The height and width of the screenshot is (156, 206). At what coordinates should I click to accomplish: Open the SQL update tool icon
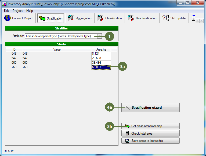[165, 18]
